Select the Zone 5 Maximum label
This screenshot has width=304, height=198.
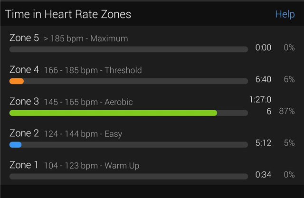[68, 38]
